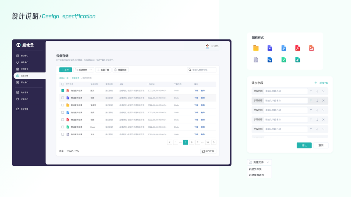This screenshot has width=351, height=197.
Task: Focus the 请输入文件名称 search field
Action: point(202,70)
